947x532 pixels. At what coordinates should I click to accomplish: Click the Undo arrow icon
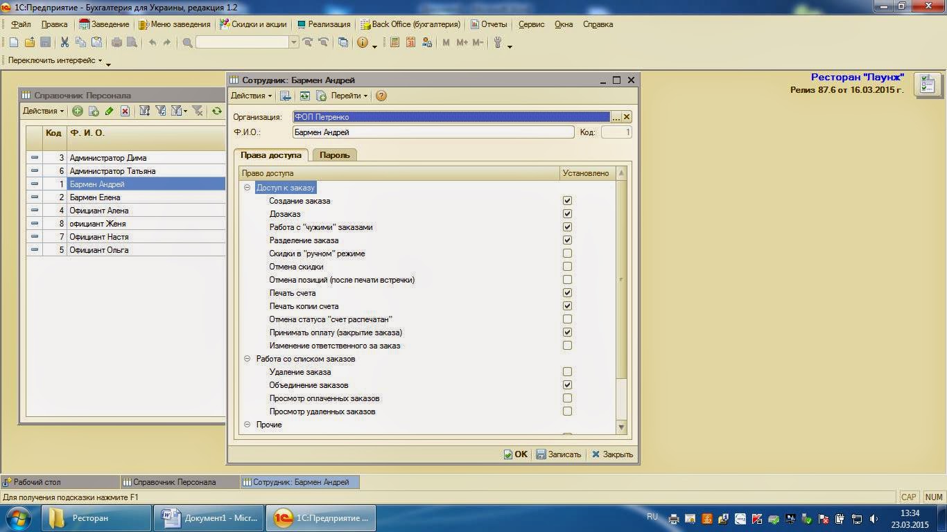[152, 42]
